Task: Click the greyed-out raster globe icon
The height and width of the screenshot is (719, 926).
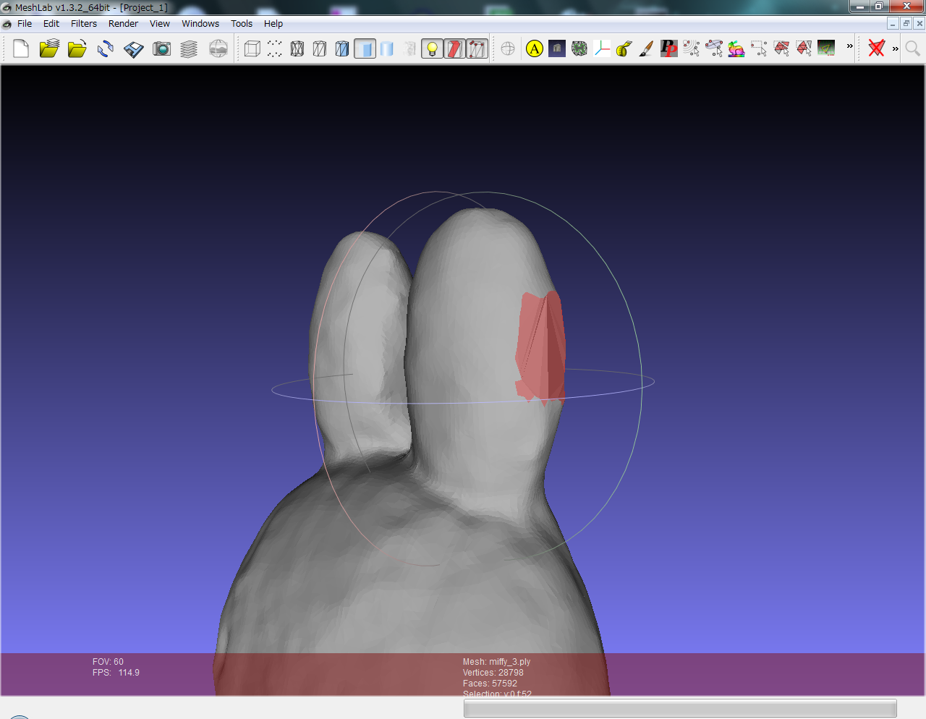Action: pyautogui.click(x=218, y=48)
